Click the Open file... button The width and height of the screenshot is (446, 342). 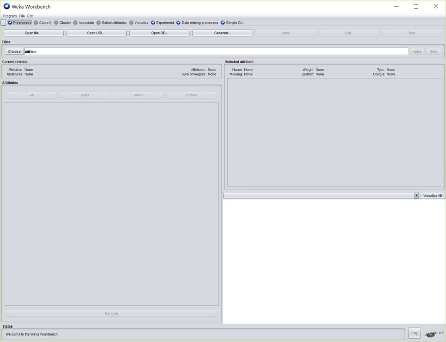click(x=33, y=33)
